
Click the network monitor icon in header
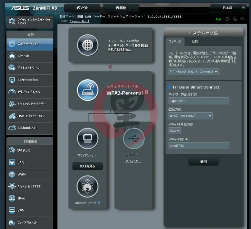coord(235,19)
